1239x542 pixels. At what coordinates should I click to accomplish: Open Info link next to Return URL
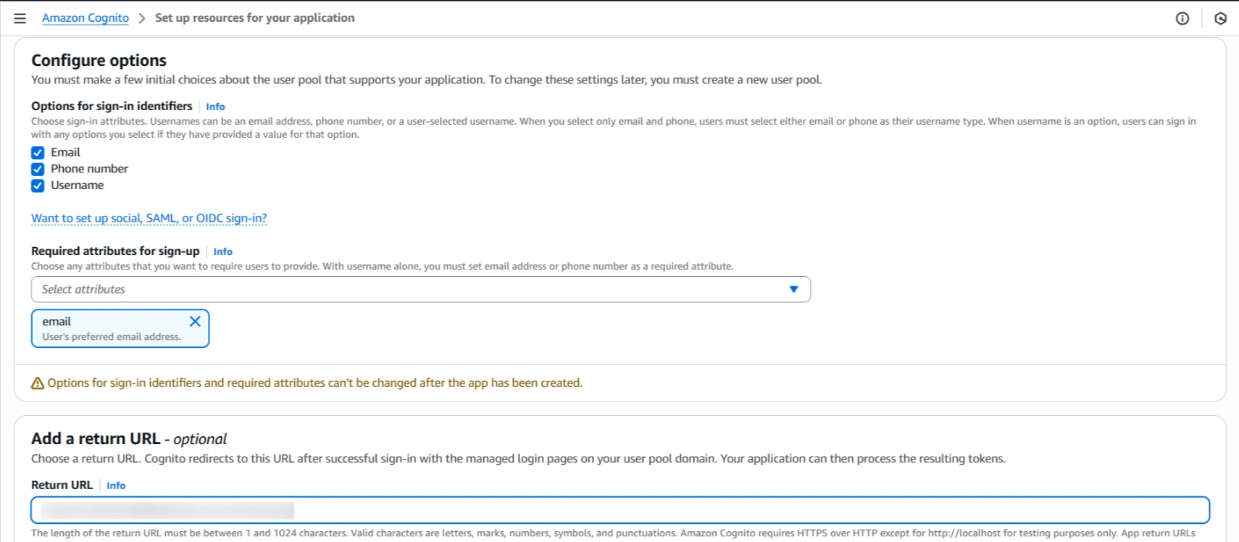point(116,485)
